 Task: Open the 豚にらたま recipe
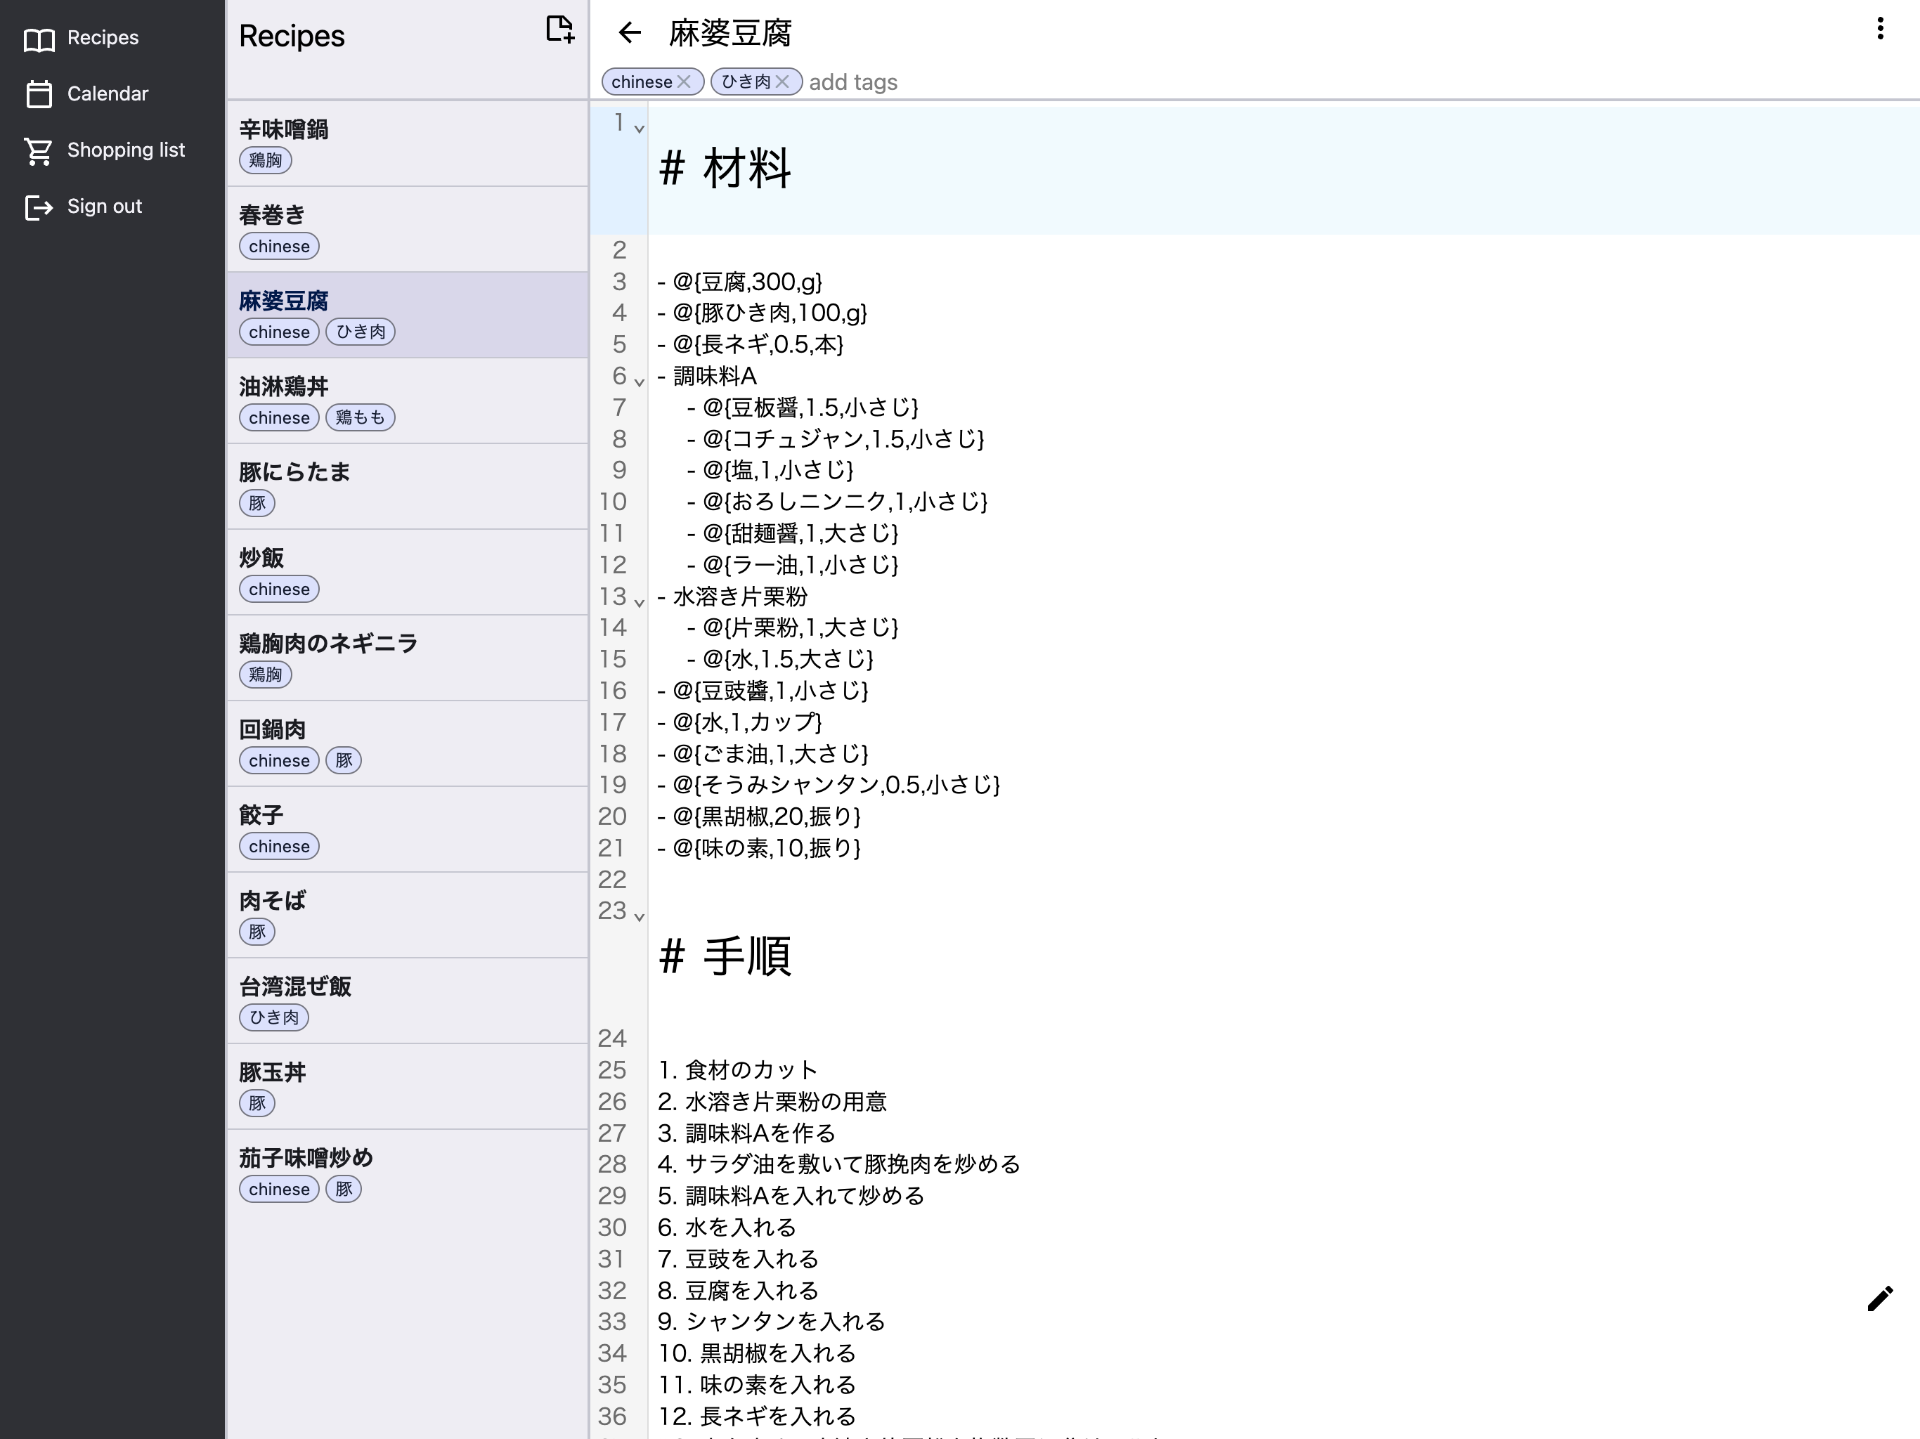pyautogui.click(x=407, y=487)
